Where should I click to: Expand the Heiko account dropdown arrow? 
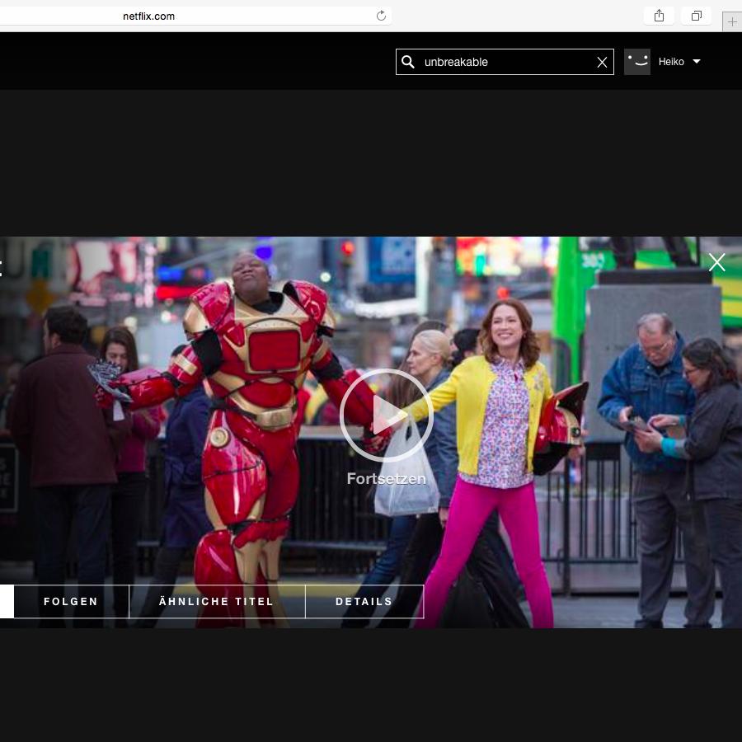click(696, 62)
